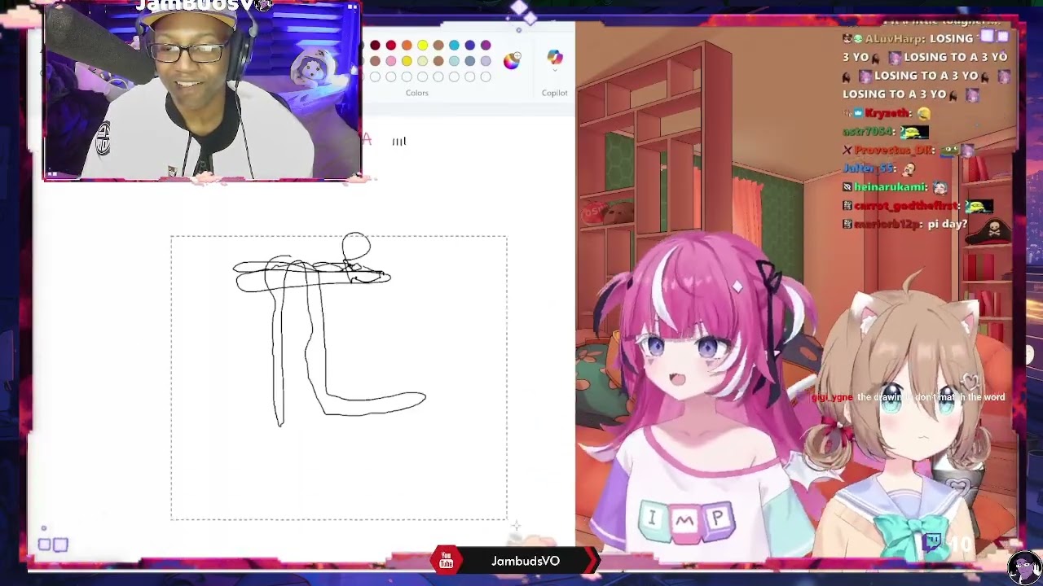1043x586 pixels.
Task: Click the heinarukami username in chat
Action: click(890, 187)
